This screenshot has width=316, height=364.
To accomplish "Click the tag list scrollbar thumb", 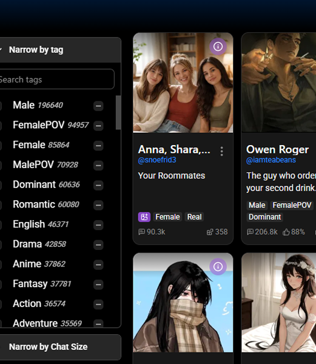I will point(118,113).
